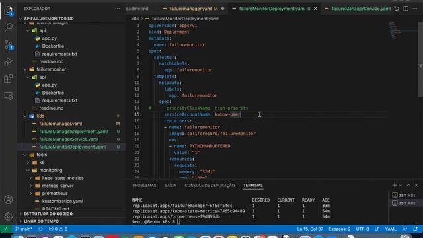Add a new terminal with plus icon

pyautogui.click(x=395, y=185)
